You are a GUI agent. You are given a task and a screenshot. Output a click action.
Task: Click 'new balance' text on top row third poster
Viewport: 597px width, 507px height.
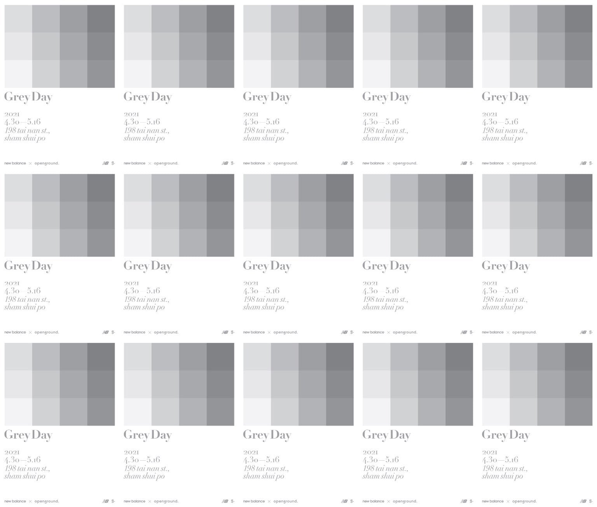[x=254, y=163]
